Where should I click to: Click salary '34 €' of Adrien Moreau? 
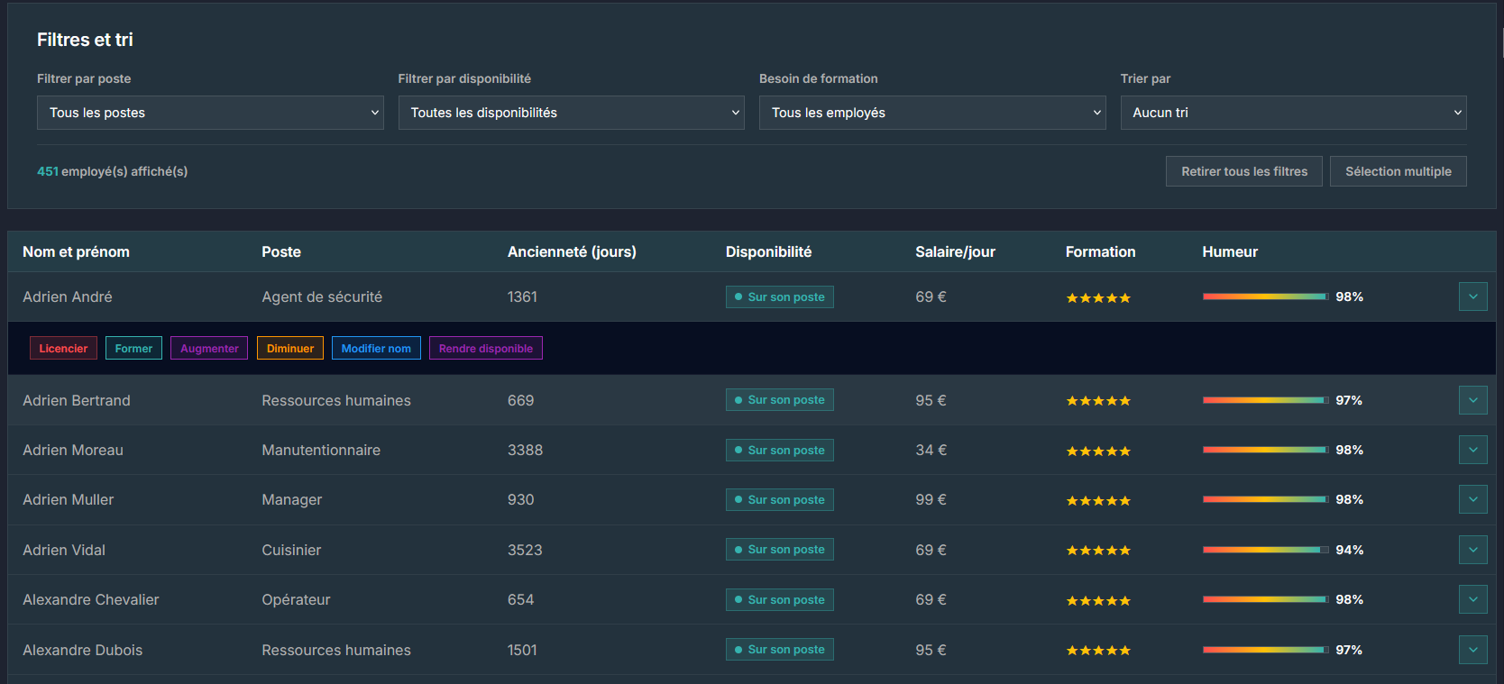click(x=931, y=450)
